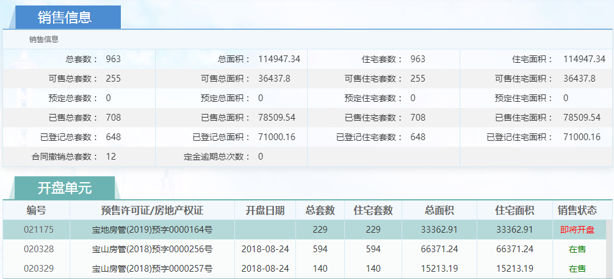Image resolution: width=614 pixels, height=279 pixels.
Task: Click the 销售状态 column header
Action: (577, 210)
